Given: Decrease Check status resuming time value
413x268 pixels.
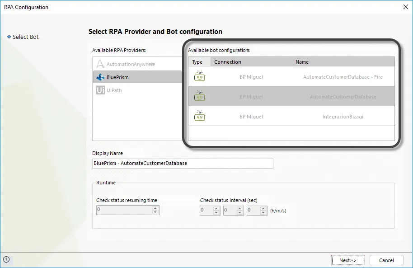Looking at the screenshot, I should 155,212.
